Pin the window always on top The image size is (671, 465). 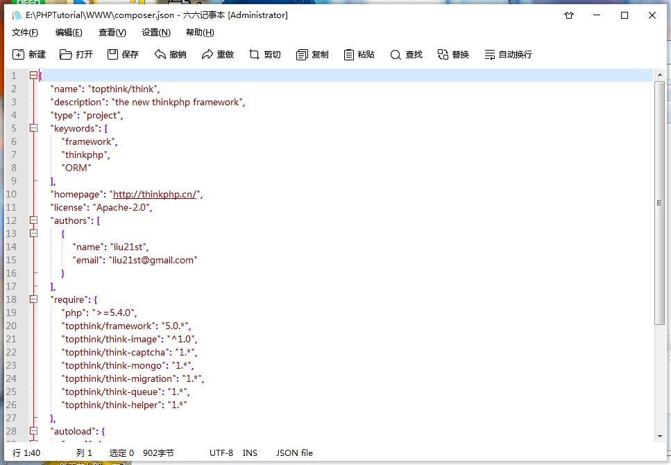[x=570, y=15]
